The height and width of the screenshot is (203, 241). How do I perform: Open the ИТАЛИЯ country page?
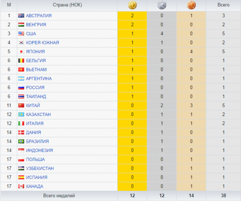click(x=35, y=124)
